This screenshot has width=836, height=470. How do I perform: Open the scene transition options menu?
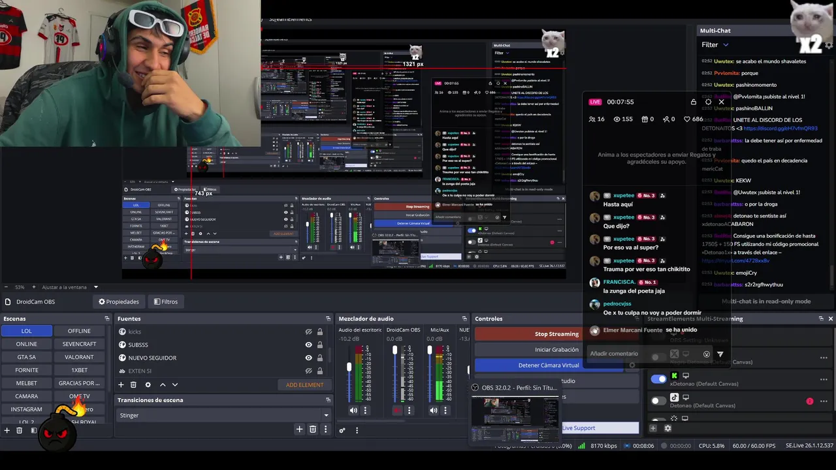pos(325,429)
